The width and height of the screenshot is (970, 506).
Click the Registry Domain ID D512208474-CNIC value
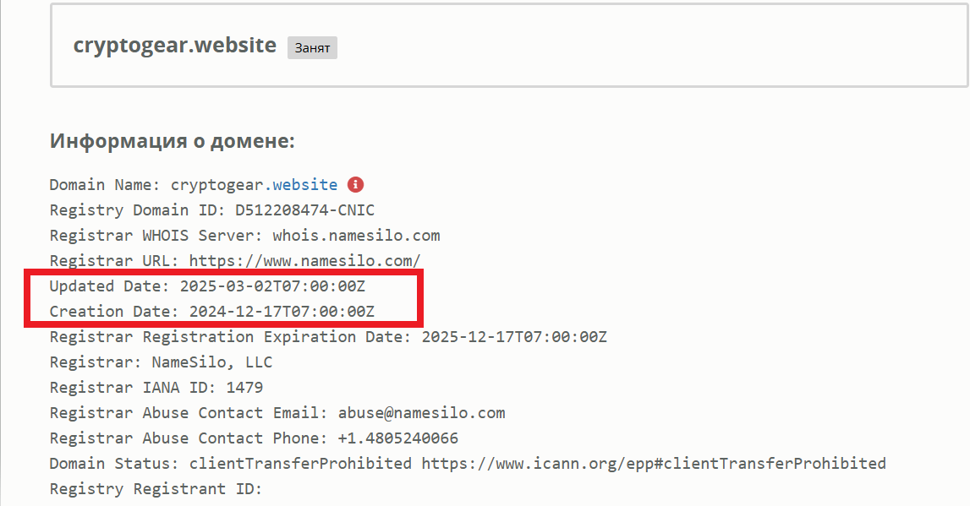pyautogui.click(x=305, y=210)
